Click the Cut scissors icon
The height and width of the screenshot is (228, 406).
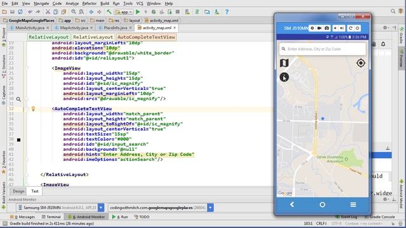coord(48,12)
